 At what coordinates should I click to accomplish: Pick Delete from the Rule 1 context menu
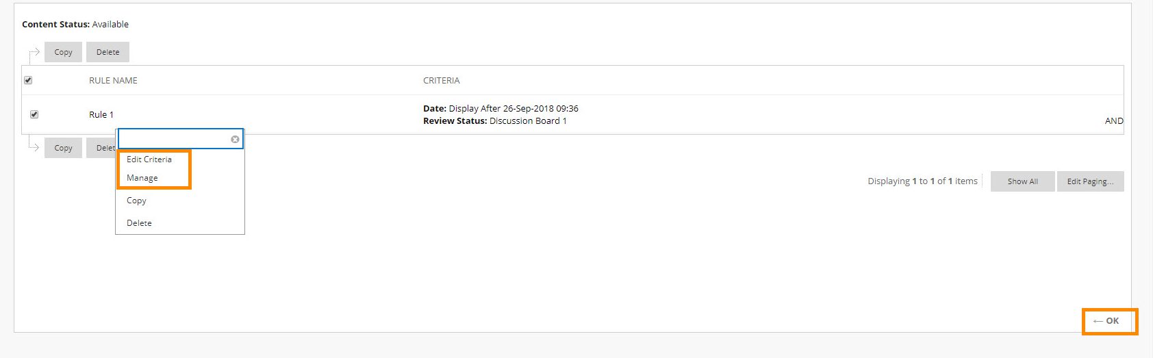tap(139, 223)
